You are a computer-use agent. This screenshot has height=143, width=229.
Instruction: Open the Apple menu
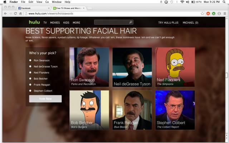(x=5, y=2)
